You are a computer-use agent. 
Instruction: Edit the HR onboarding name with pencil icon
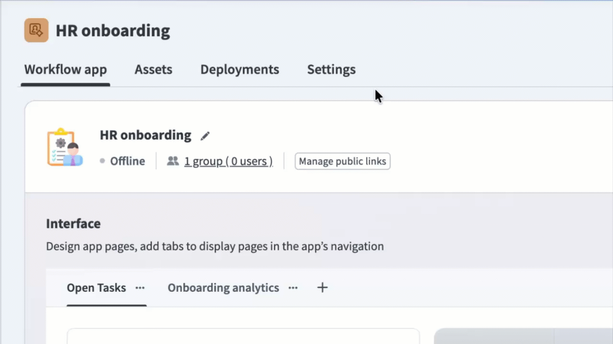tap(205, 136)
